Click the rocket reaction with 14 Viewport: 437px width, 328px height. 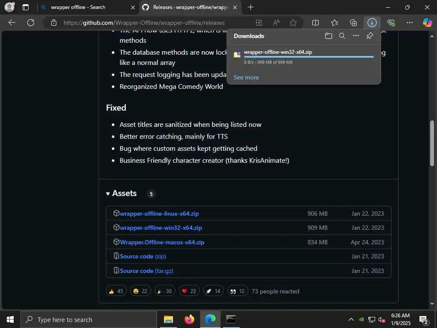pyautogui.click(x=213, y=291)
